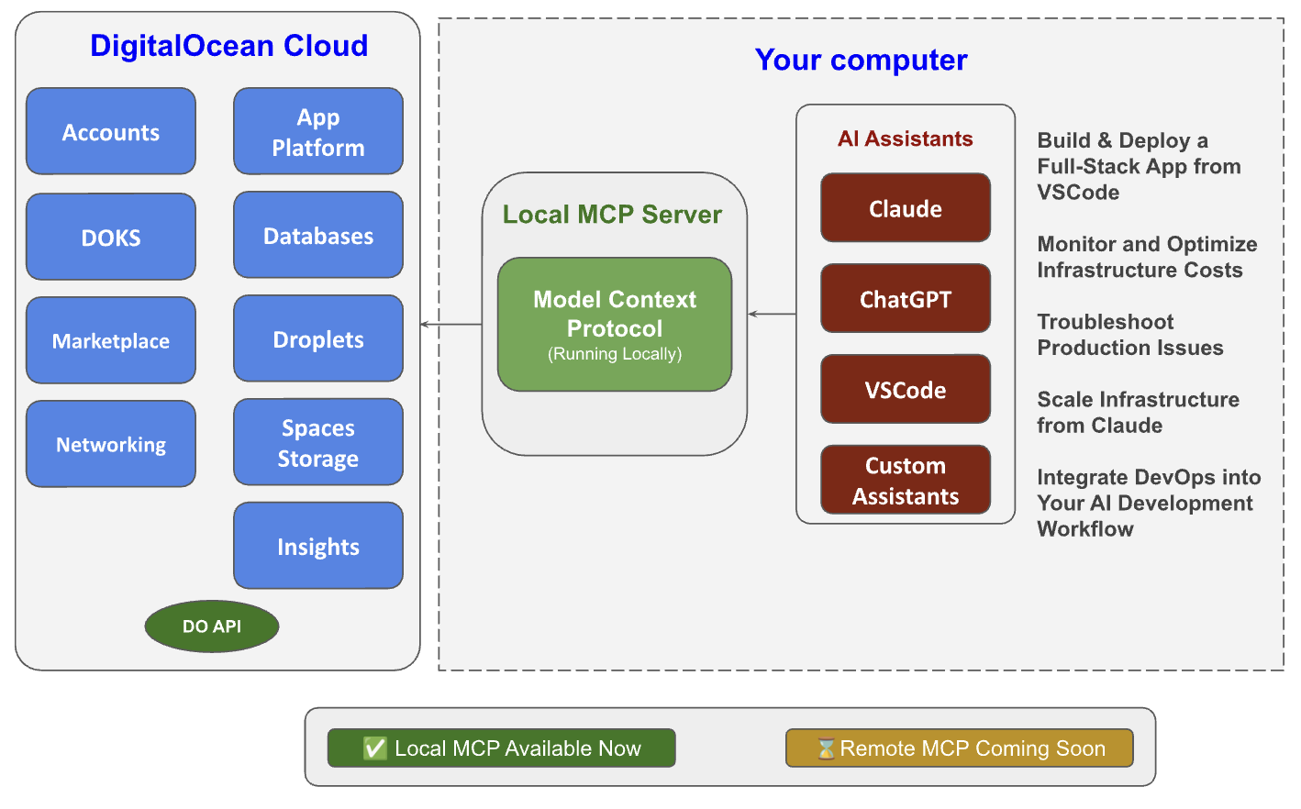Image resolution: width=1301 pixels, height=809 pixels.
Task: Click the Custom Assistants box
Action: coord(905,481)
